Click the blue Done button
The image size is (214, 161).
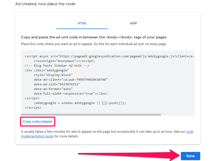190,156
